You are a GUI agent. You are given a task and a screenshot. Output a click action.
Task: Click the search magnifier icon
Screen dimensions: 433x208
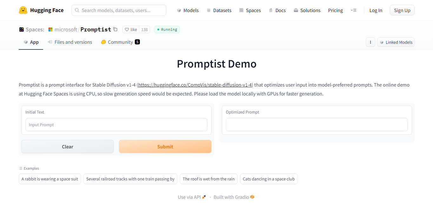(77, 10)
